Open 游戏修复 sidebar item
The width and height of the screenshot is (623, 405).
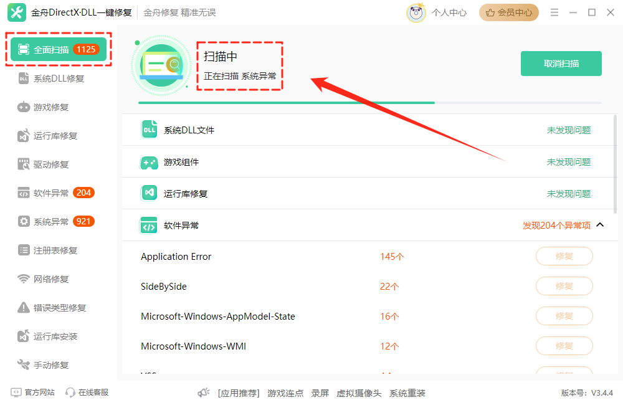[51, 107]
